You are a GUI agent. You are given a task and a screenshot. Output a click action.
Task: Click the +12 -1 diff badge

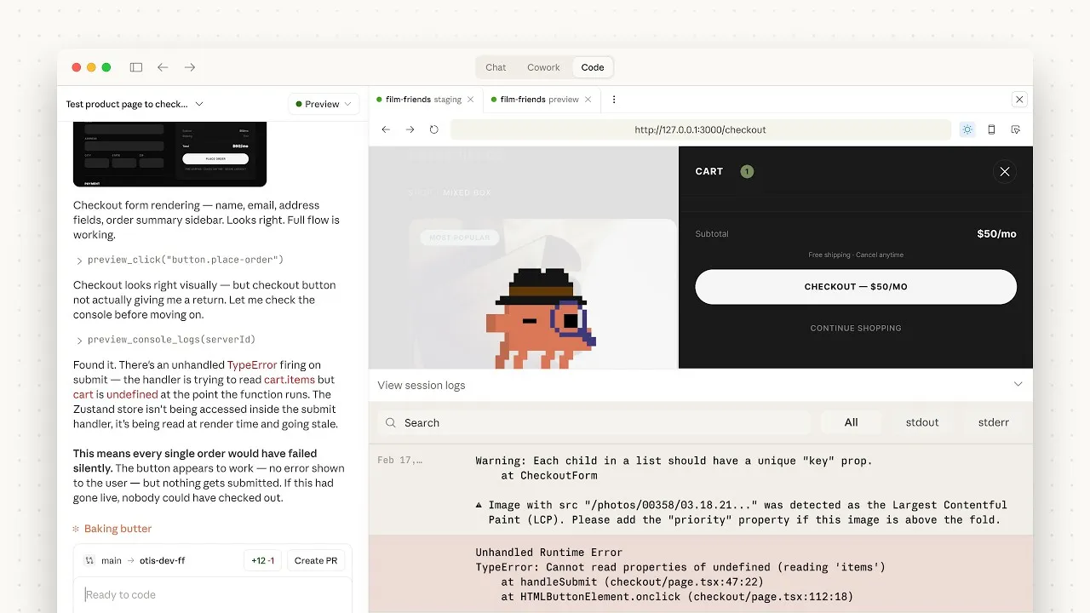(263, 560)
